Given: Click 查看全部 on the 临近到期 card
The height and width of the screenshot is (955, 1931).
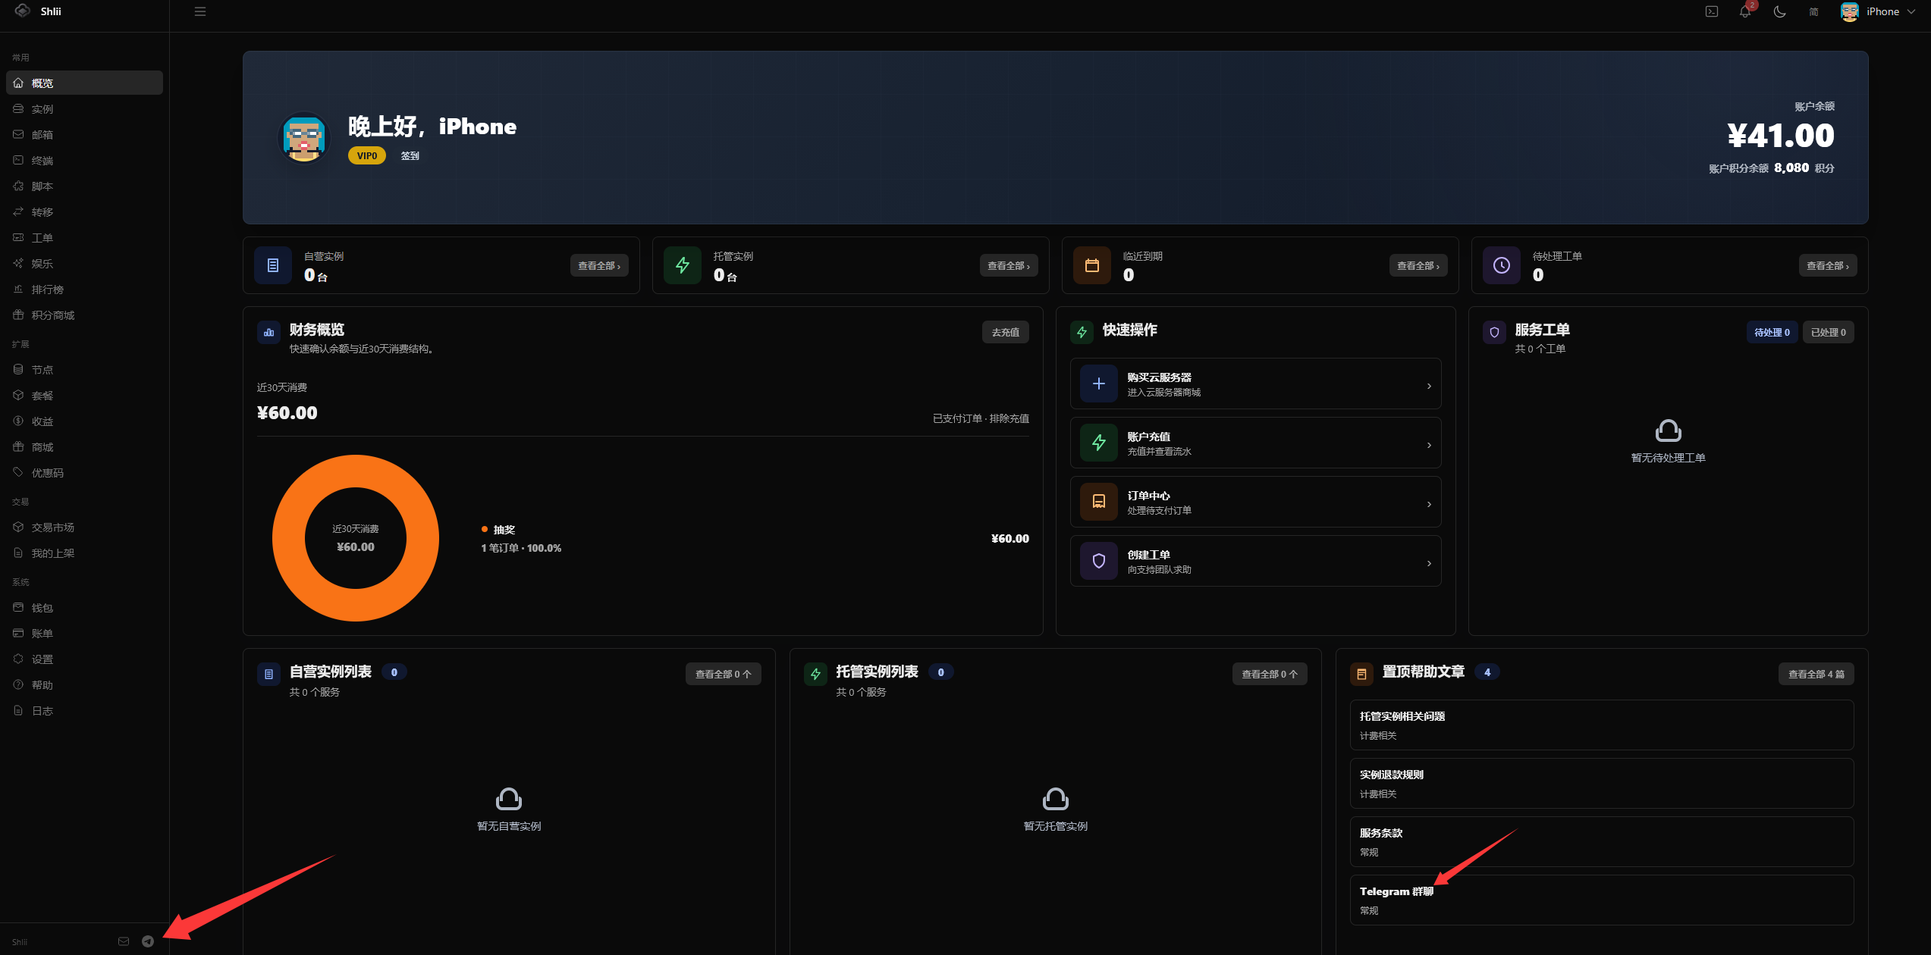Looking at the screenshot, I should (x=1418, y=265).
